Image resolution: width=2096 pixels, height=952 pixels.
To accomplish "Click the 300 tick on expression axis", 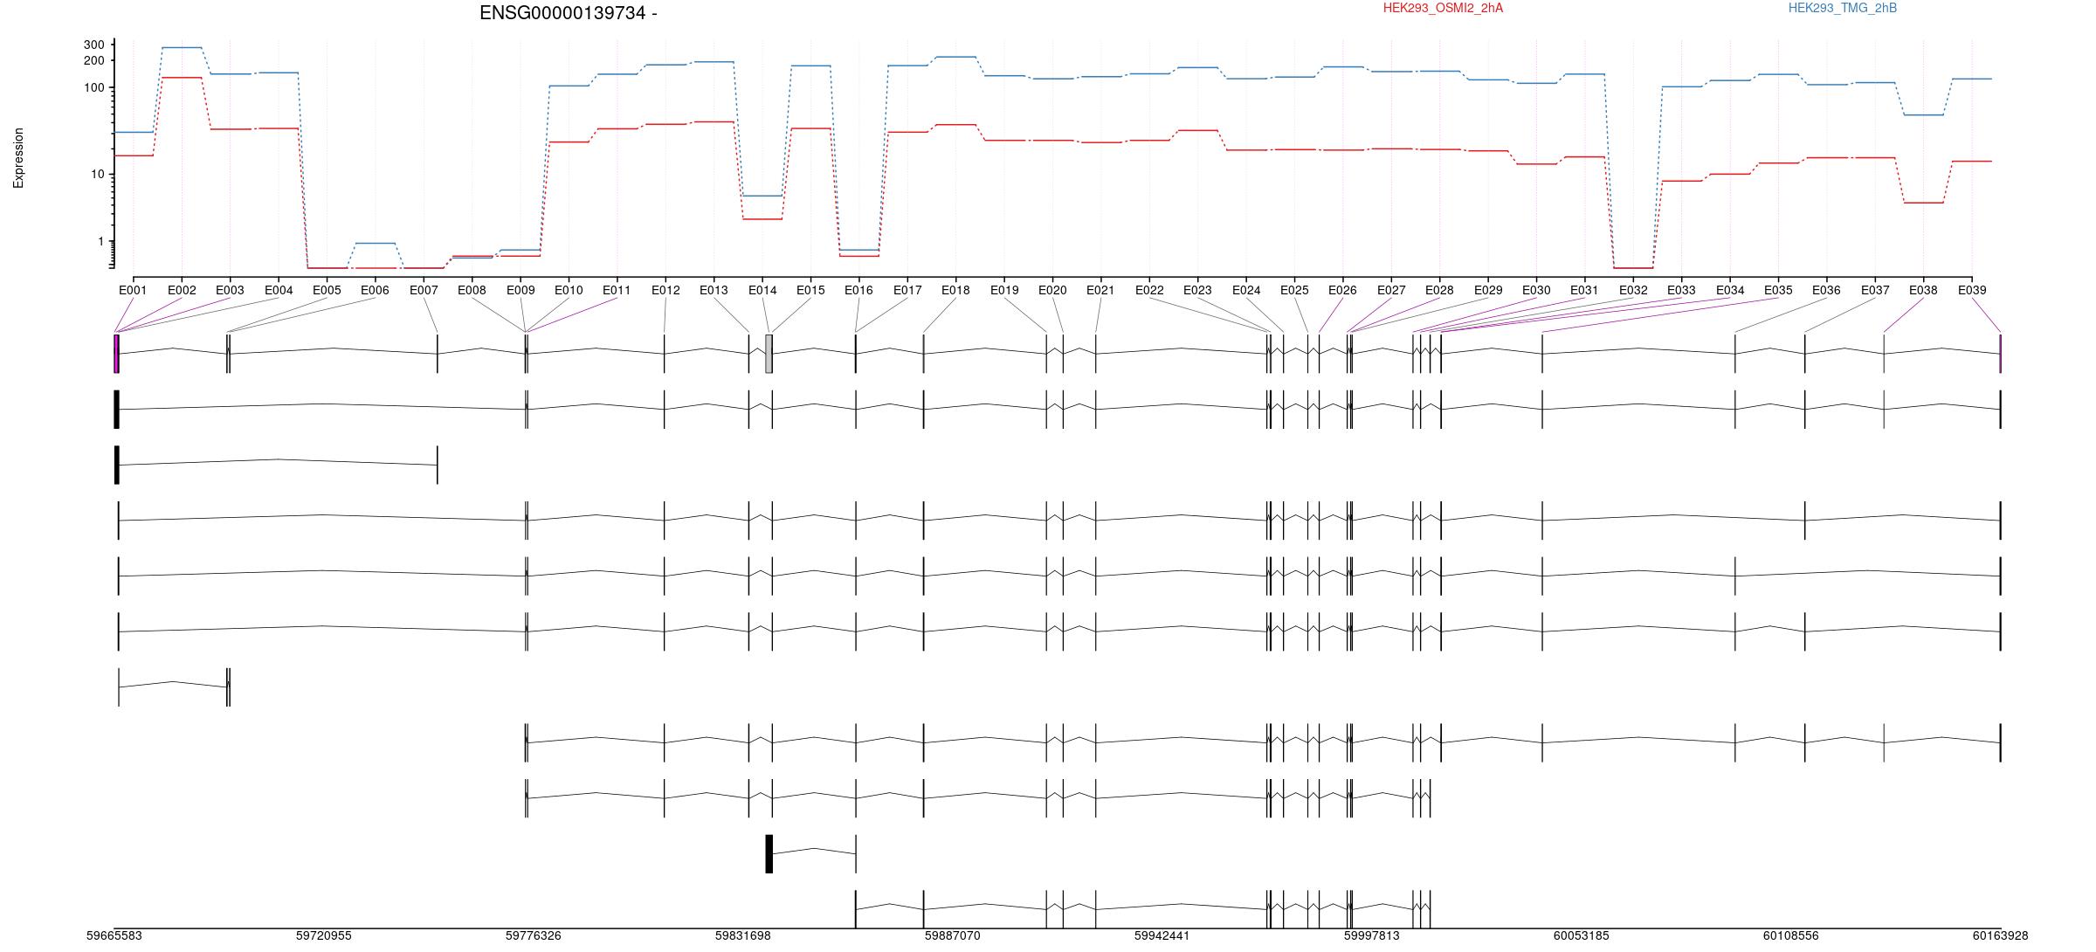I will [x=94, y=45].
